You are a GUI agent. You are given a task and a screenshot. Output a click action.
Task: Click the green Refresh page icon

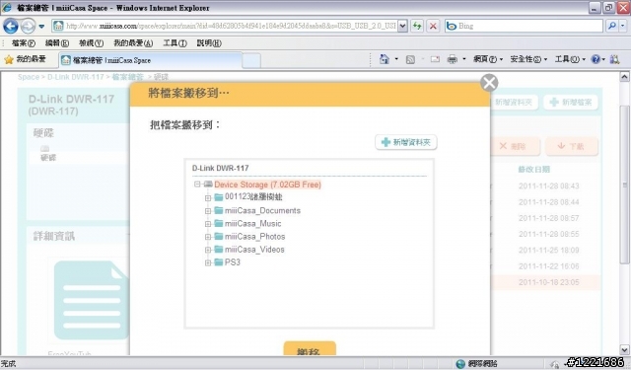click(417, 27)
